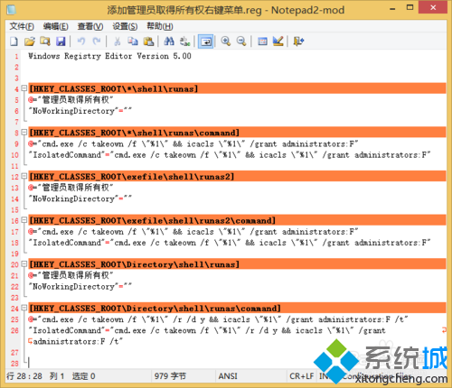Collapse the fold at line 4
The width and height of the screenshot is (452, 388).
tap(24, 88)
